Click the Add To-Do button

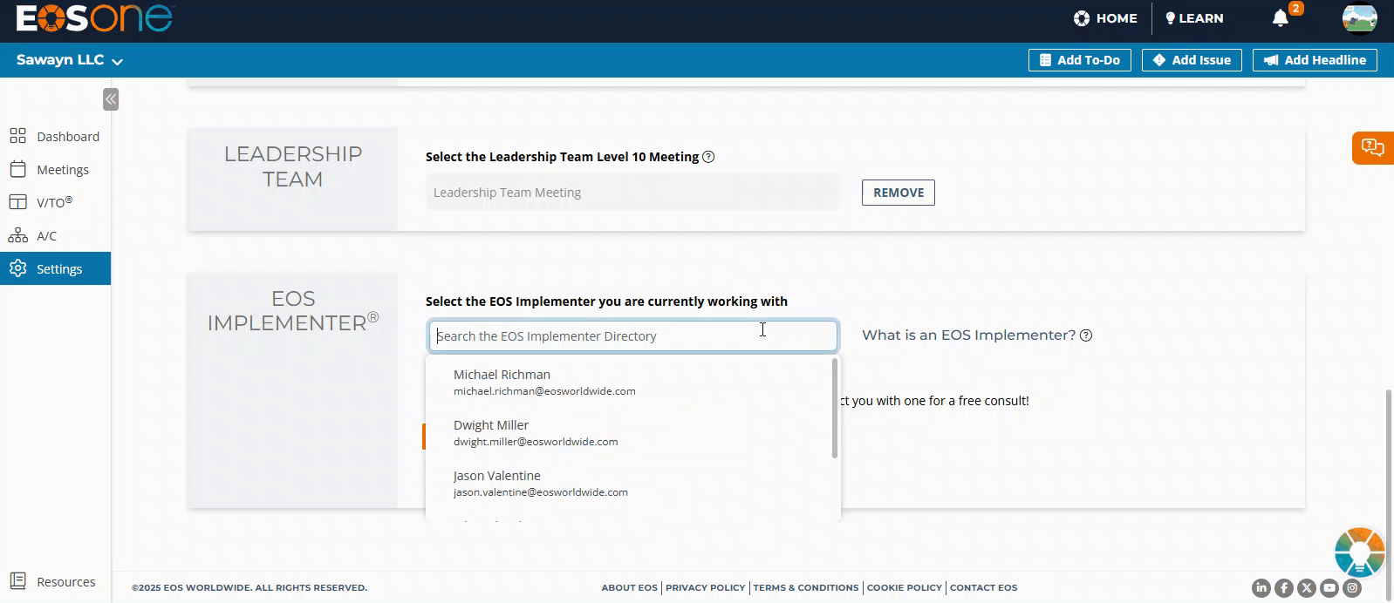[1080, 60]
